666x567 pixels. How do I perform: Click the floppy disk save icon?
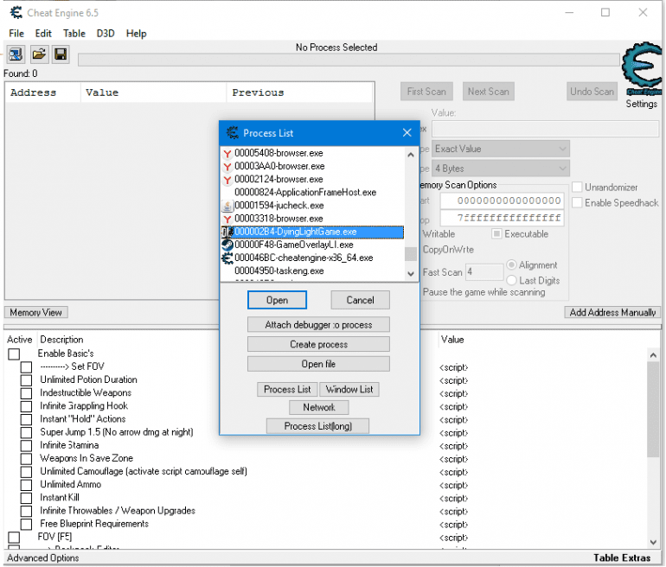point(61,54)
